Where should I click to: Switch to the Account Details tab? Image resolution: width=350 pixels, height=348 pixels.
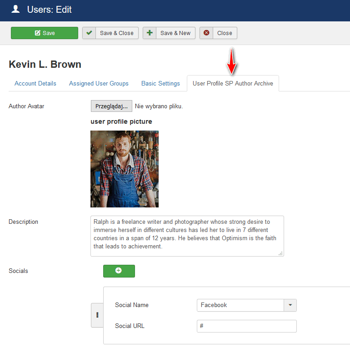coord(35,84)
